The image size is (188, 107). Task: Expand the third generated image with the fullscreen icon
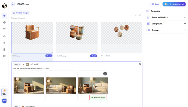tap(105, 74)
